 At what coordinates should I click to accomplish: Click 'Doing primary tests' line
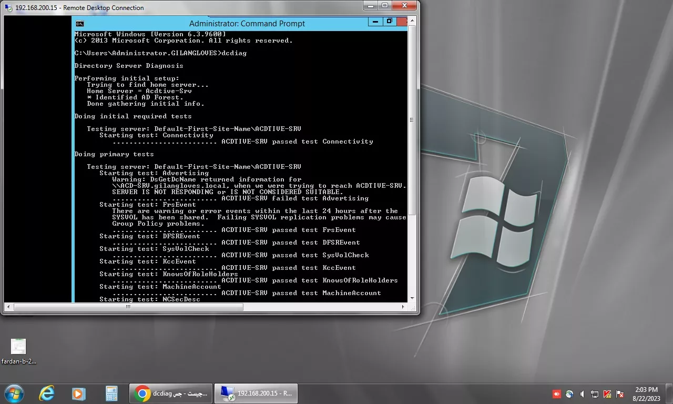pyautogui.click(x=114, y=154)
